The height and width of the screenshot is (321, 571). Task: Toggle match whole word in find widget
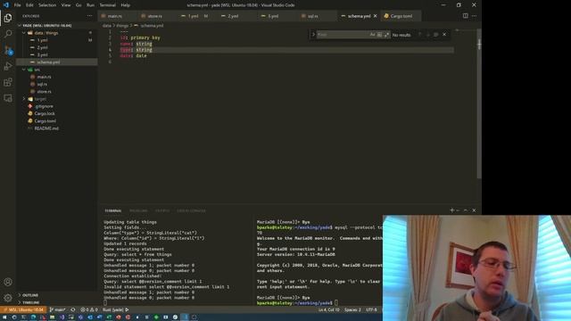tap(379, 35)
